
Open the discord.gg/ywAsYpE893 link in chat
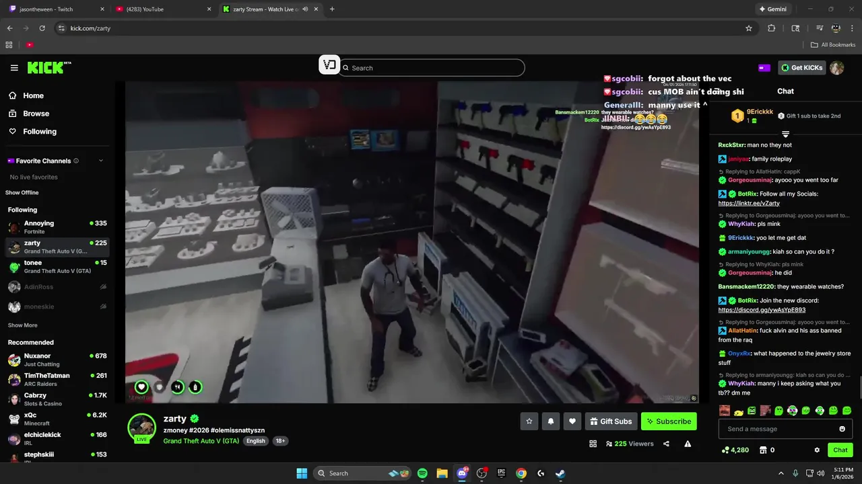coord(762,310)
